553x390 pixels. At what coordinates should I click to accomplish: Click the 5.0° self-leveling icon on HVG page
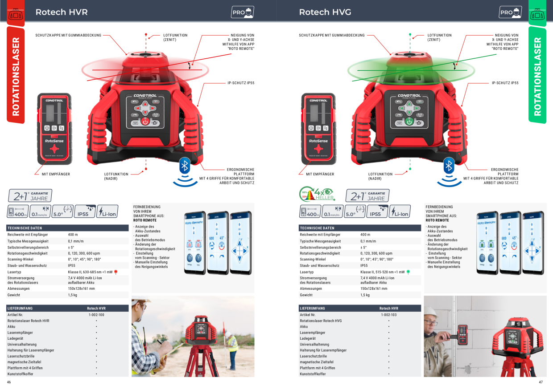pos(355,211)
